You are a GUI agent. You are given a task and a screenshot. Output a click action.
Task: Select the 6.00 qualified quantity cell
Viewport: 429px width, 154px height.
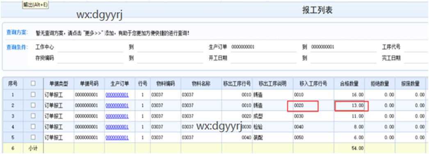click(x=349, y=138)
